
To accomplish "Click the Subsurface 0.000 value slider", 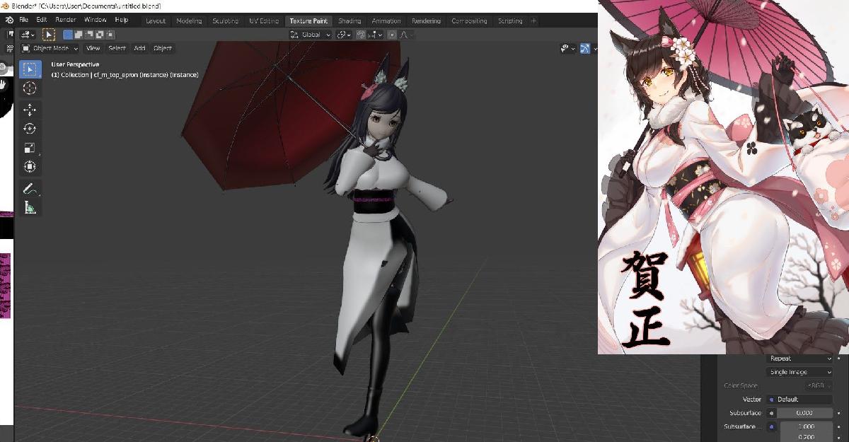I will click(x=803, y=413).
